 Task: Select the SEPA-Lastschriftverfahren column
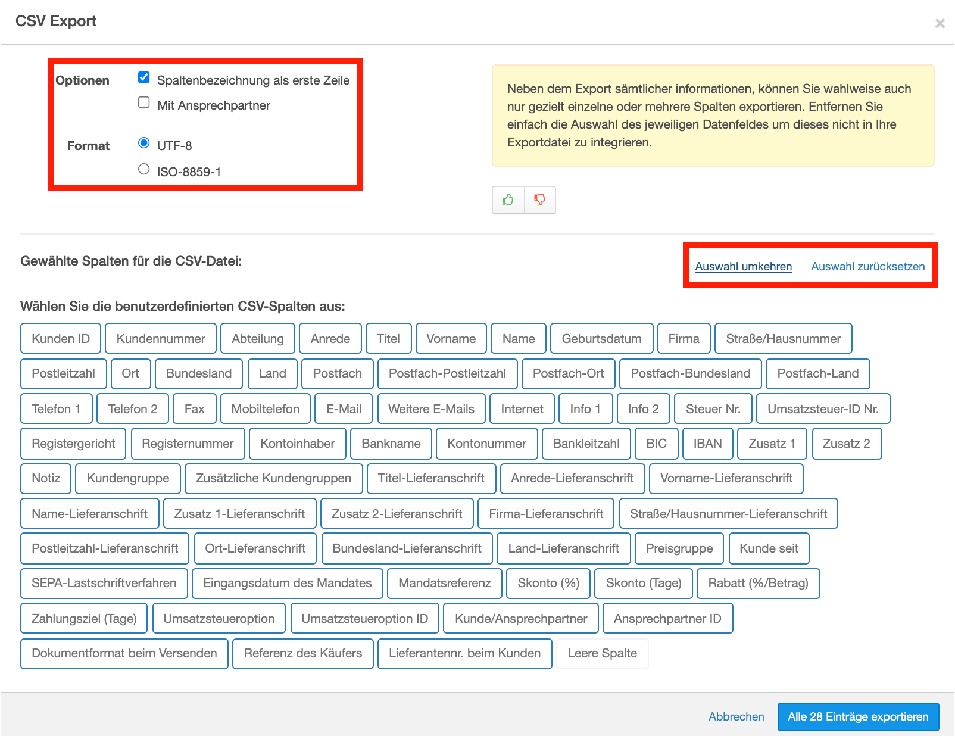pos(104,583)
